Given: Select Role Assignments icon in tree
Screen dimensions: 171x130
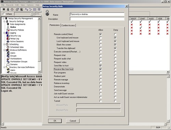Looking at the screenshot, I should (8, 24).
